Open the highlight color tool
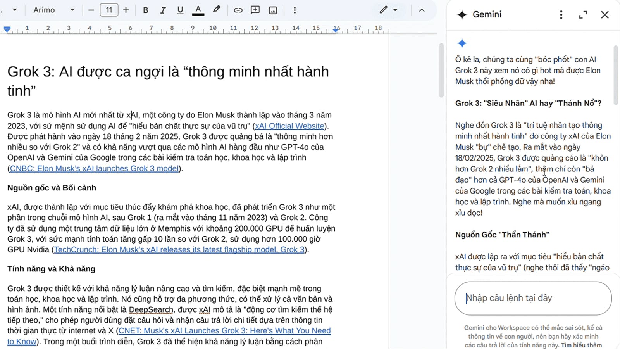This screenshot has height=349, width=620. pyautogui.click(x=217, y=10)
